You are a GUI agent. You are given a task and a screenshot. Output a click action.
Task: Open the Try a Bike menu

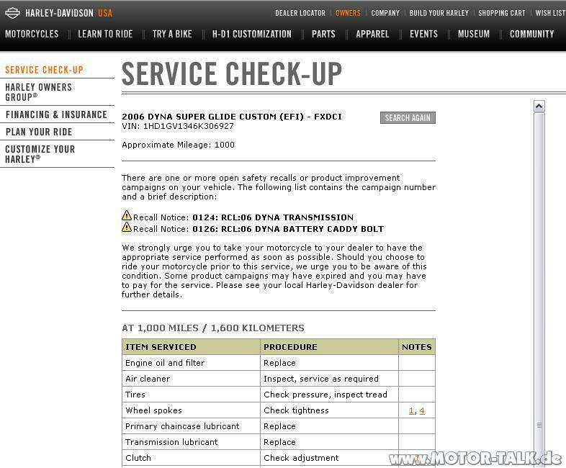[x=172, y=34]
